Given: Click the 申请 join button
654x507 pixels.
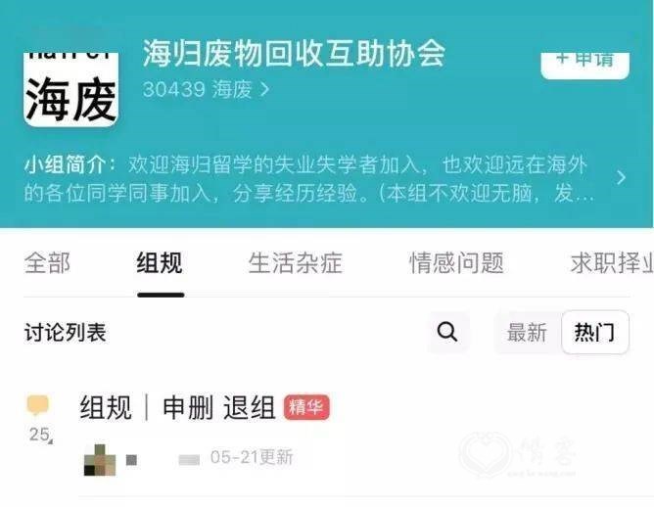Looking at the screenshot, I should pyautogui.click(x=585, y=64).
